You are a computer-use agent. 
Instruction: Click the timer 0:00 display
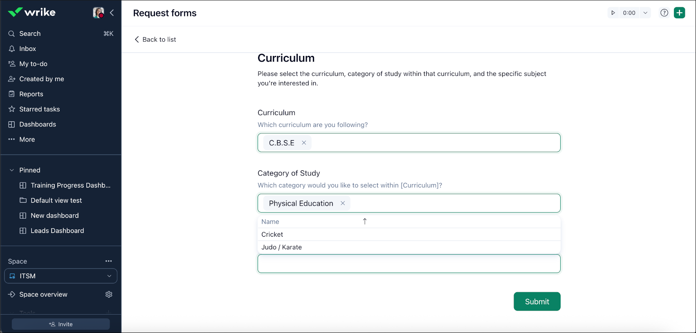tap(629, 13)
